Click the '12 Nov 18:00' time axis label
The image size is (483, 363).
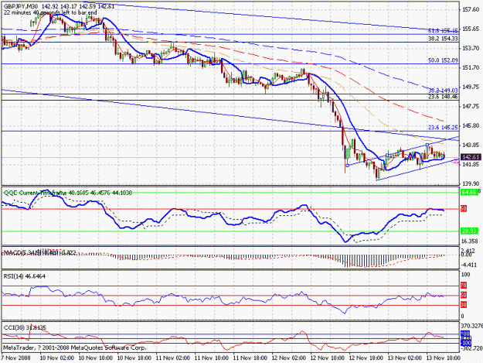tap(366, 358)
